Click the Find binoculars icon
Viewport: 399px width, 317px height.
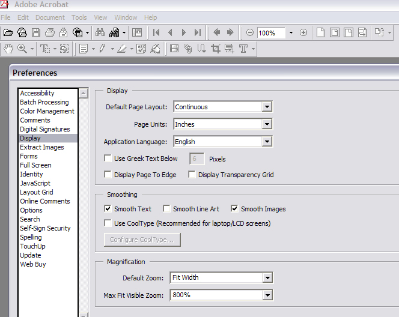point(100,32)
